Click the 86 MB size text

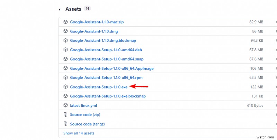pyautogui.click(x=258, y=31)
